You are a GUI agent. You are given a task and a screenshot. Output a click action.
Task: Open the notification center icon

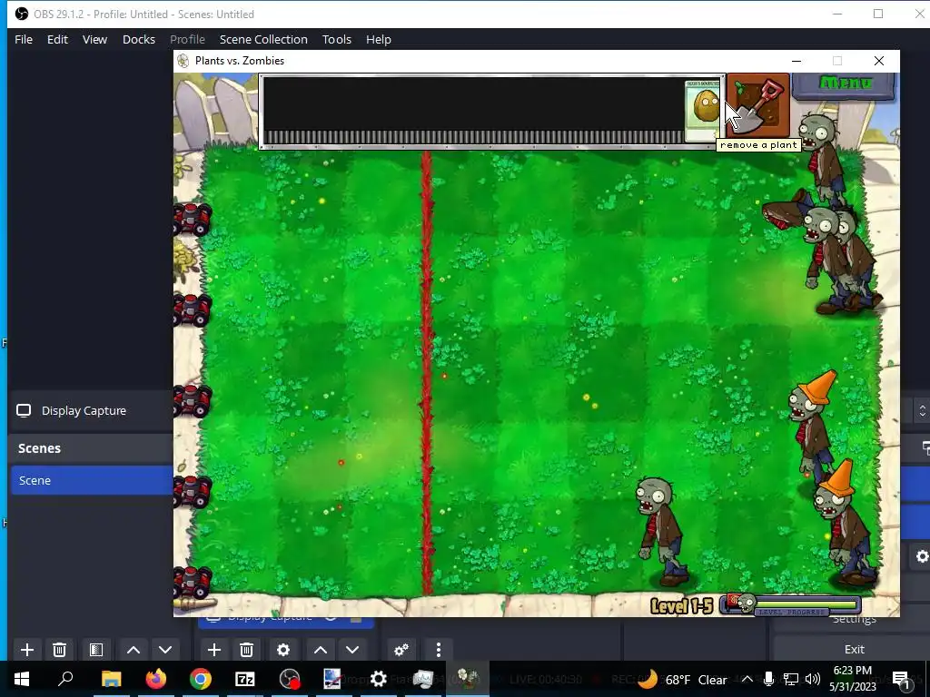[x=901, y=679]
